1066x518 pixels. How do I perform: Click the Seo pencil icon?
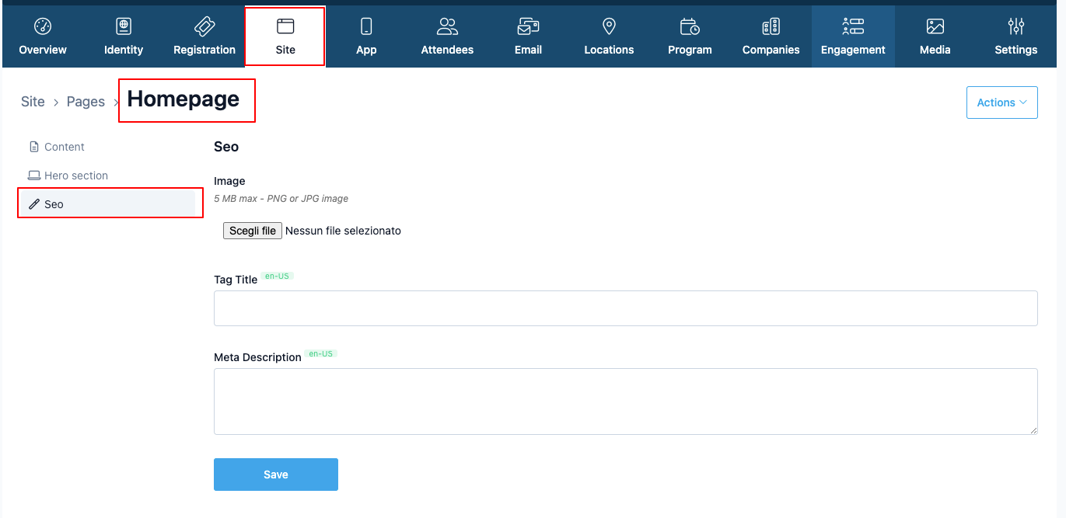34,204
